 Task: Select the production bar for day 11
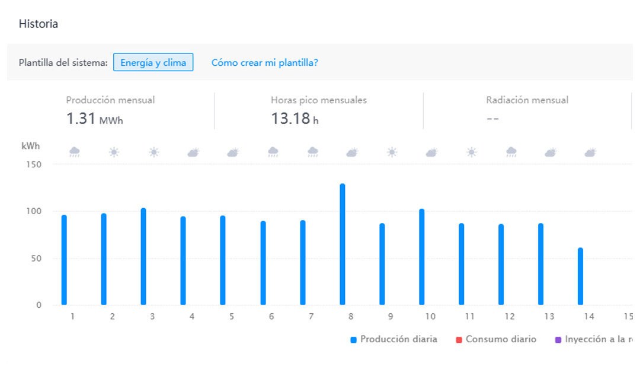pyautogui.click(x=461, y=264)
